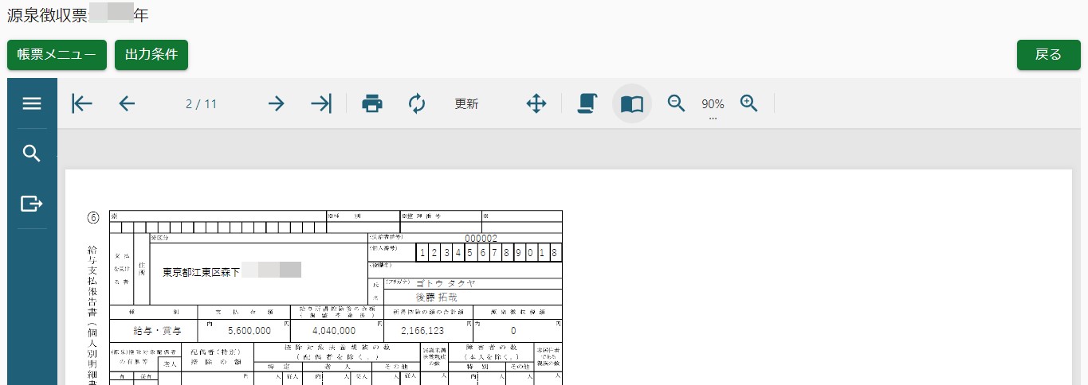This screenshot has height=385, width=1088.
Task: Jump to the first page
Action: pyautogui.click(x=82, y=103)
